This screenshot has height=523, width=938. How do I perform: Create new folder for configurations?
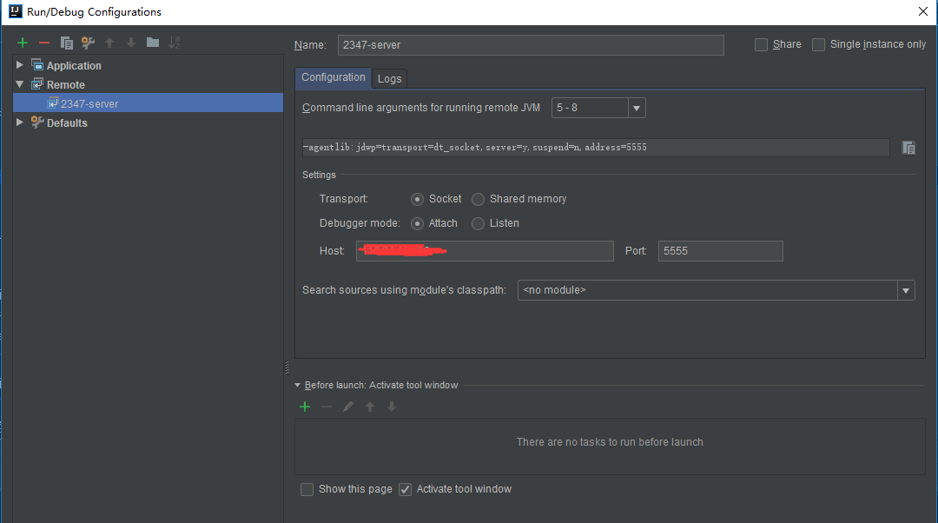[153, 43]
